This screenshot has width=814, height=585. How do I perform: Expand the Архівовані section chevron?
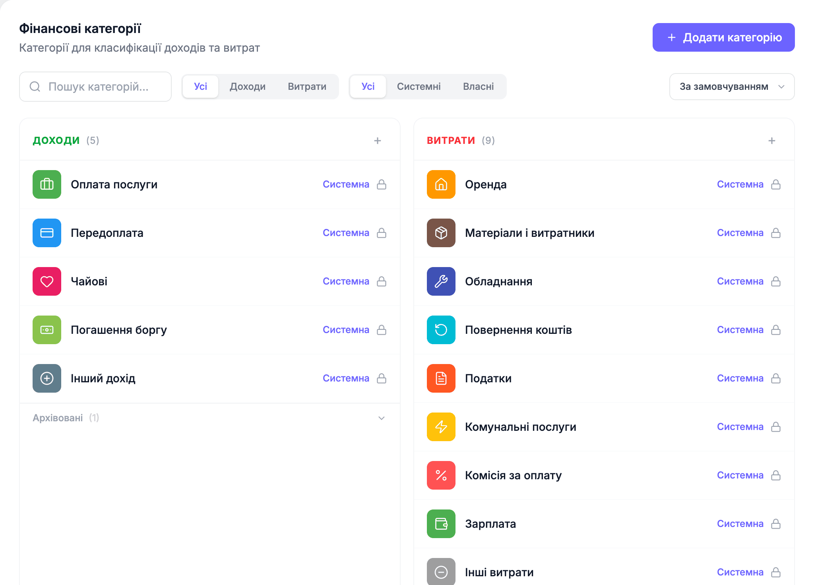pos(382,418)
